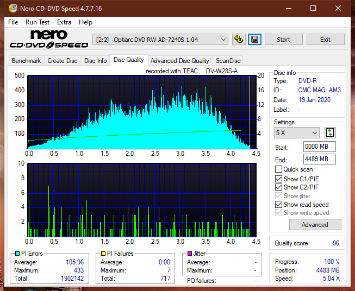
Task: Click the Progress value '100 %'
Action: click(332, 262)
